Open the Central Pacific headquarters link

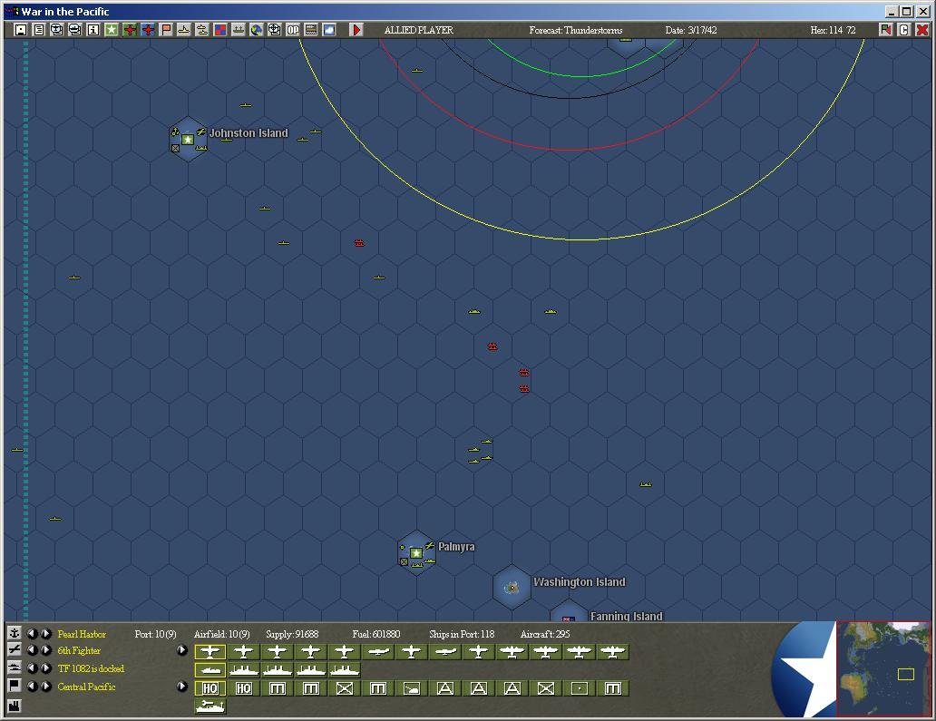pyautogui.click(x=86, y=687)
